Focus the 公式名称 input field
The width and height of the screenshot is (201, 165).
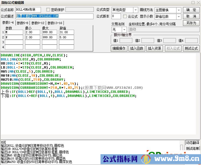[x=28, y=10]
